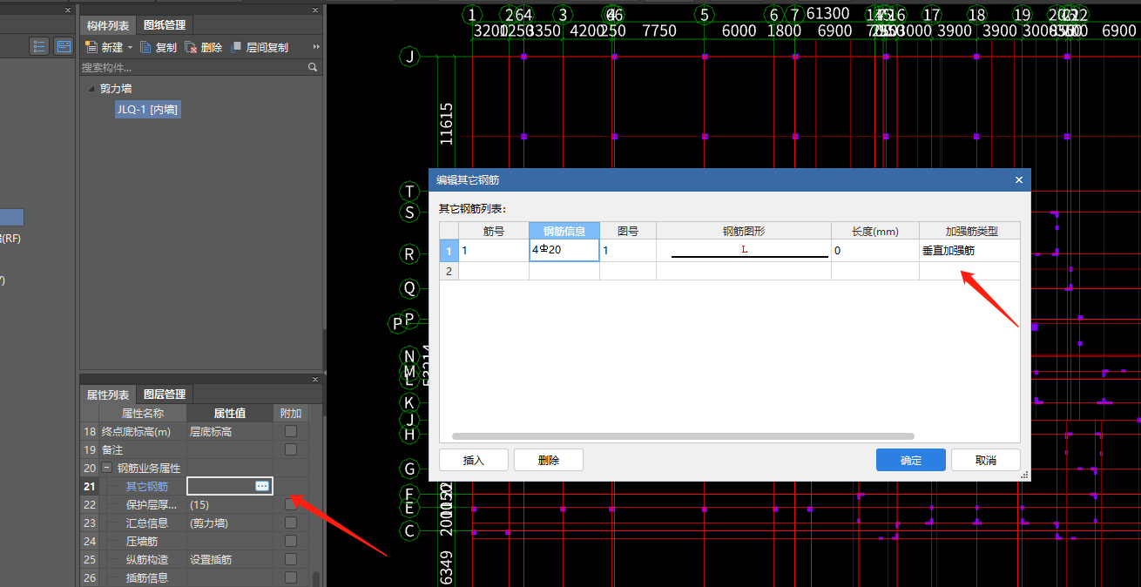Click 筋号 cell in row 1

tap(494, 251)
